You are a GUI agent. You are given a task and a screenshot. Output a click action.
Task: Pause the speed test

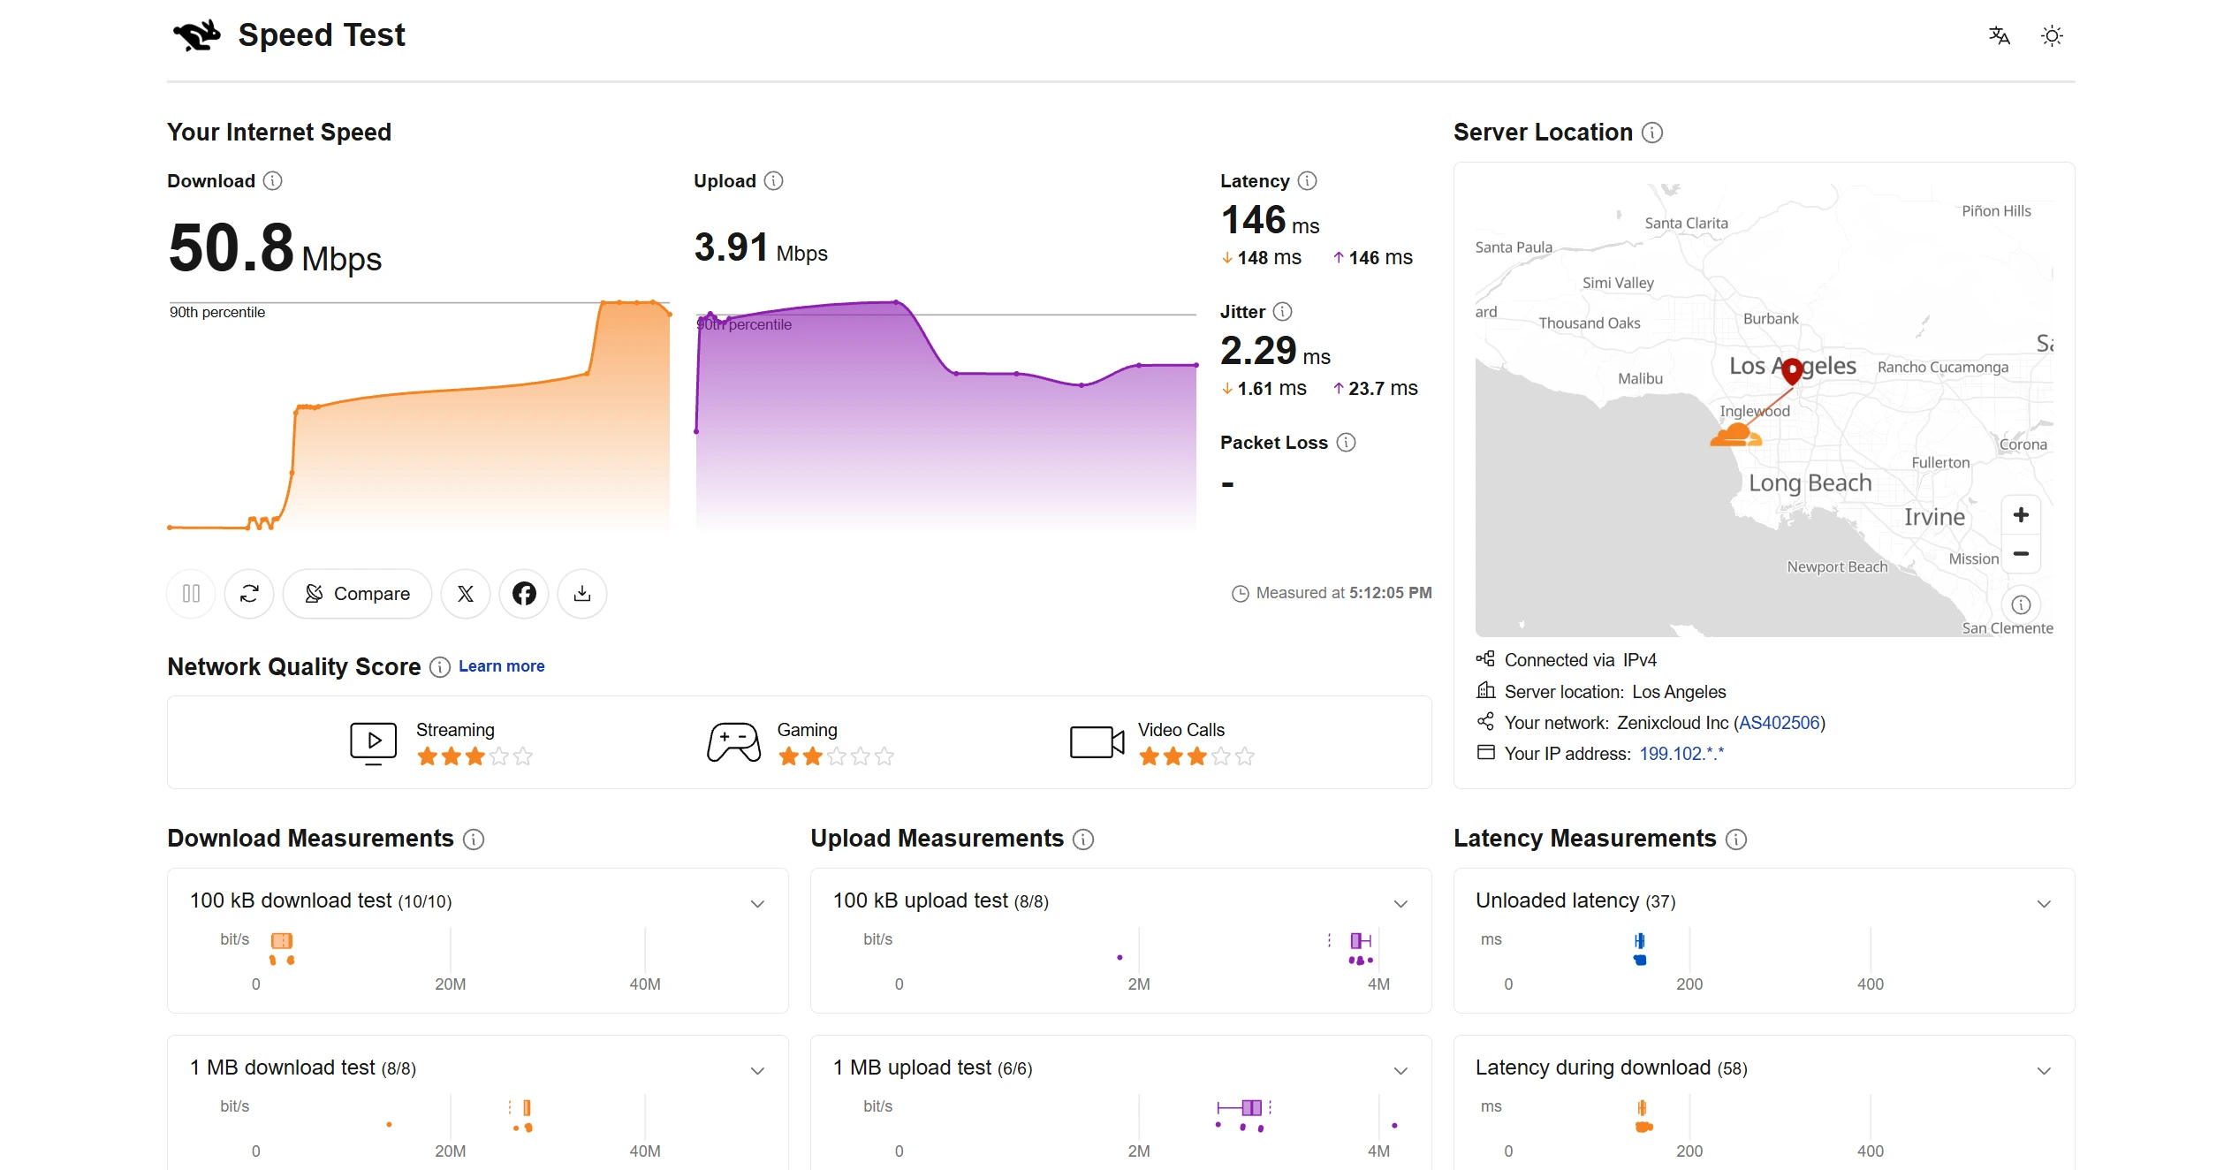point(191,594)
